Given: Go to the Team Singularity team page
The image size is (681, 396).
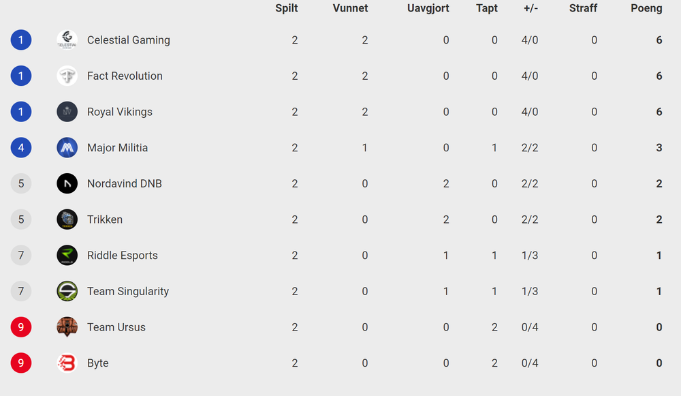Looking at the screenshot, I should point(128,291).
